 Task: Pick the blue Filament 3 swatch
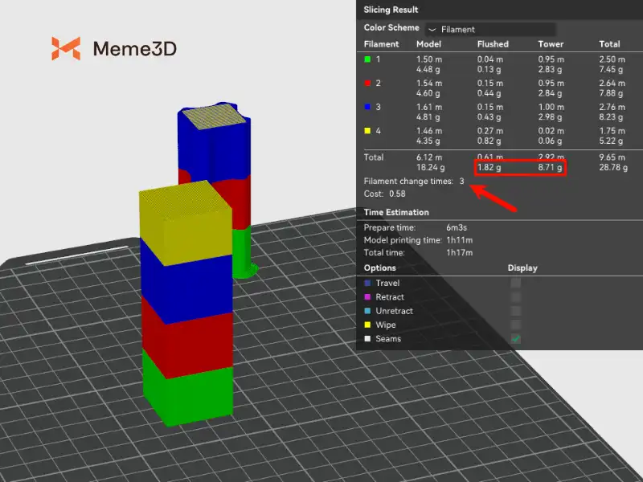367,106
